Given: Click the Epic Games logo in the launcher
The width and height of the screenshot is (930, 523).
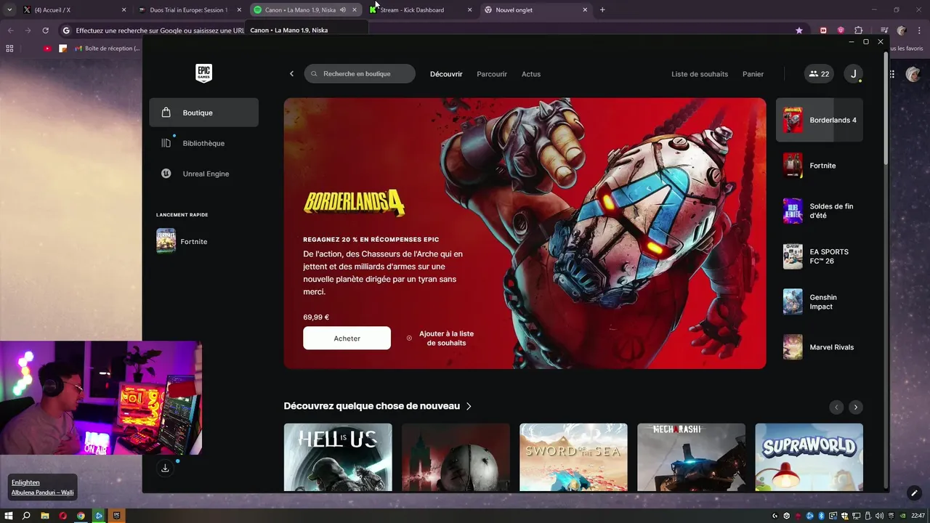Looking at the screenshot, I should coord(203,73).
